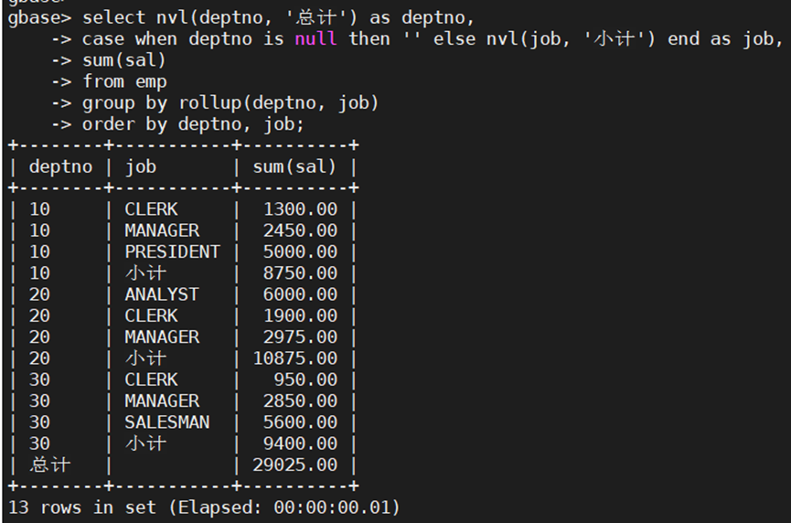791x523 pixels.
Task: Click 'MANAGER' in the 2850.00 row
Action: (162, 401)
